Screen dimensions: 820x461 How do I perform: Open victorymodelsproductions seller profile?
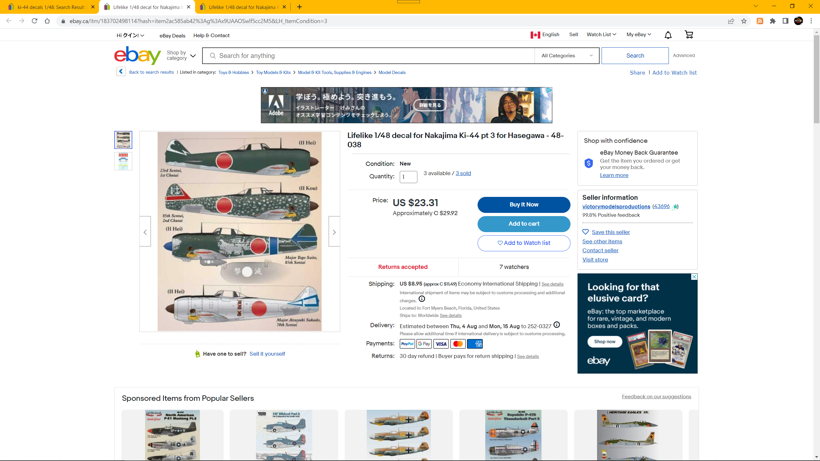point(616,206)
